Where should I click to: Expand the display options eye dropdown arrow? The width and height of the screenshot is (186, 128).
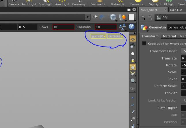[135, 91]
